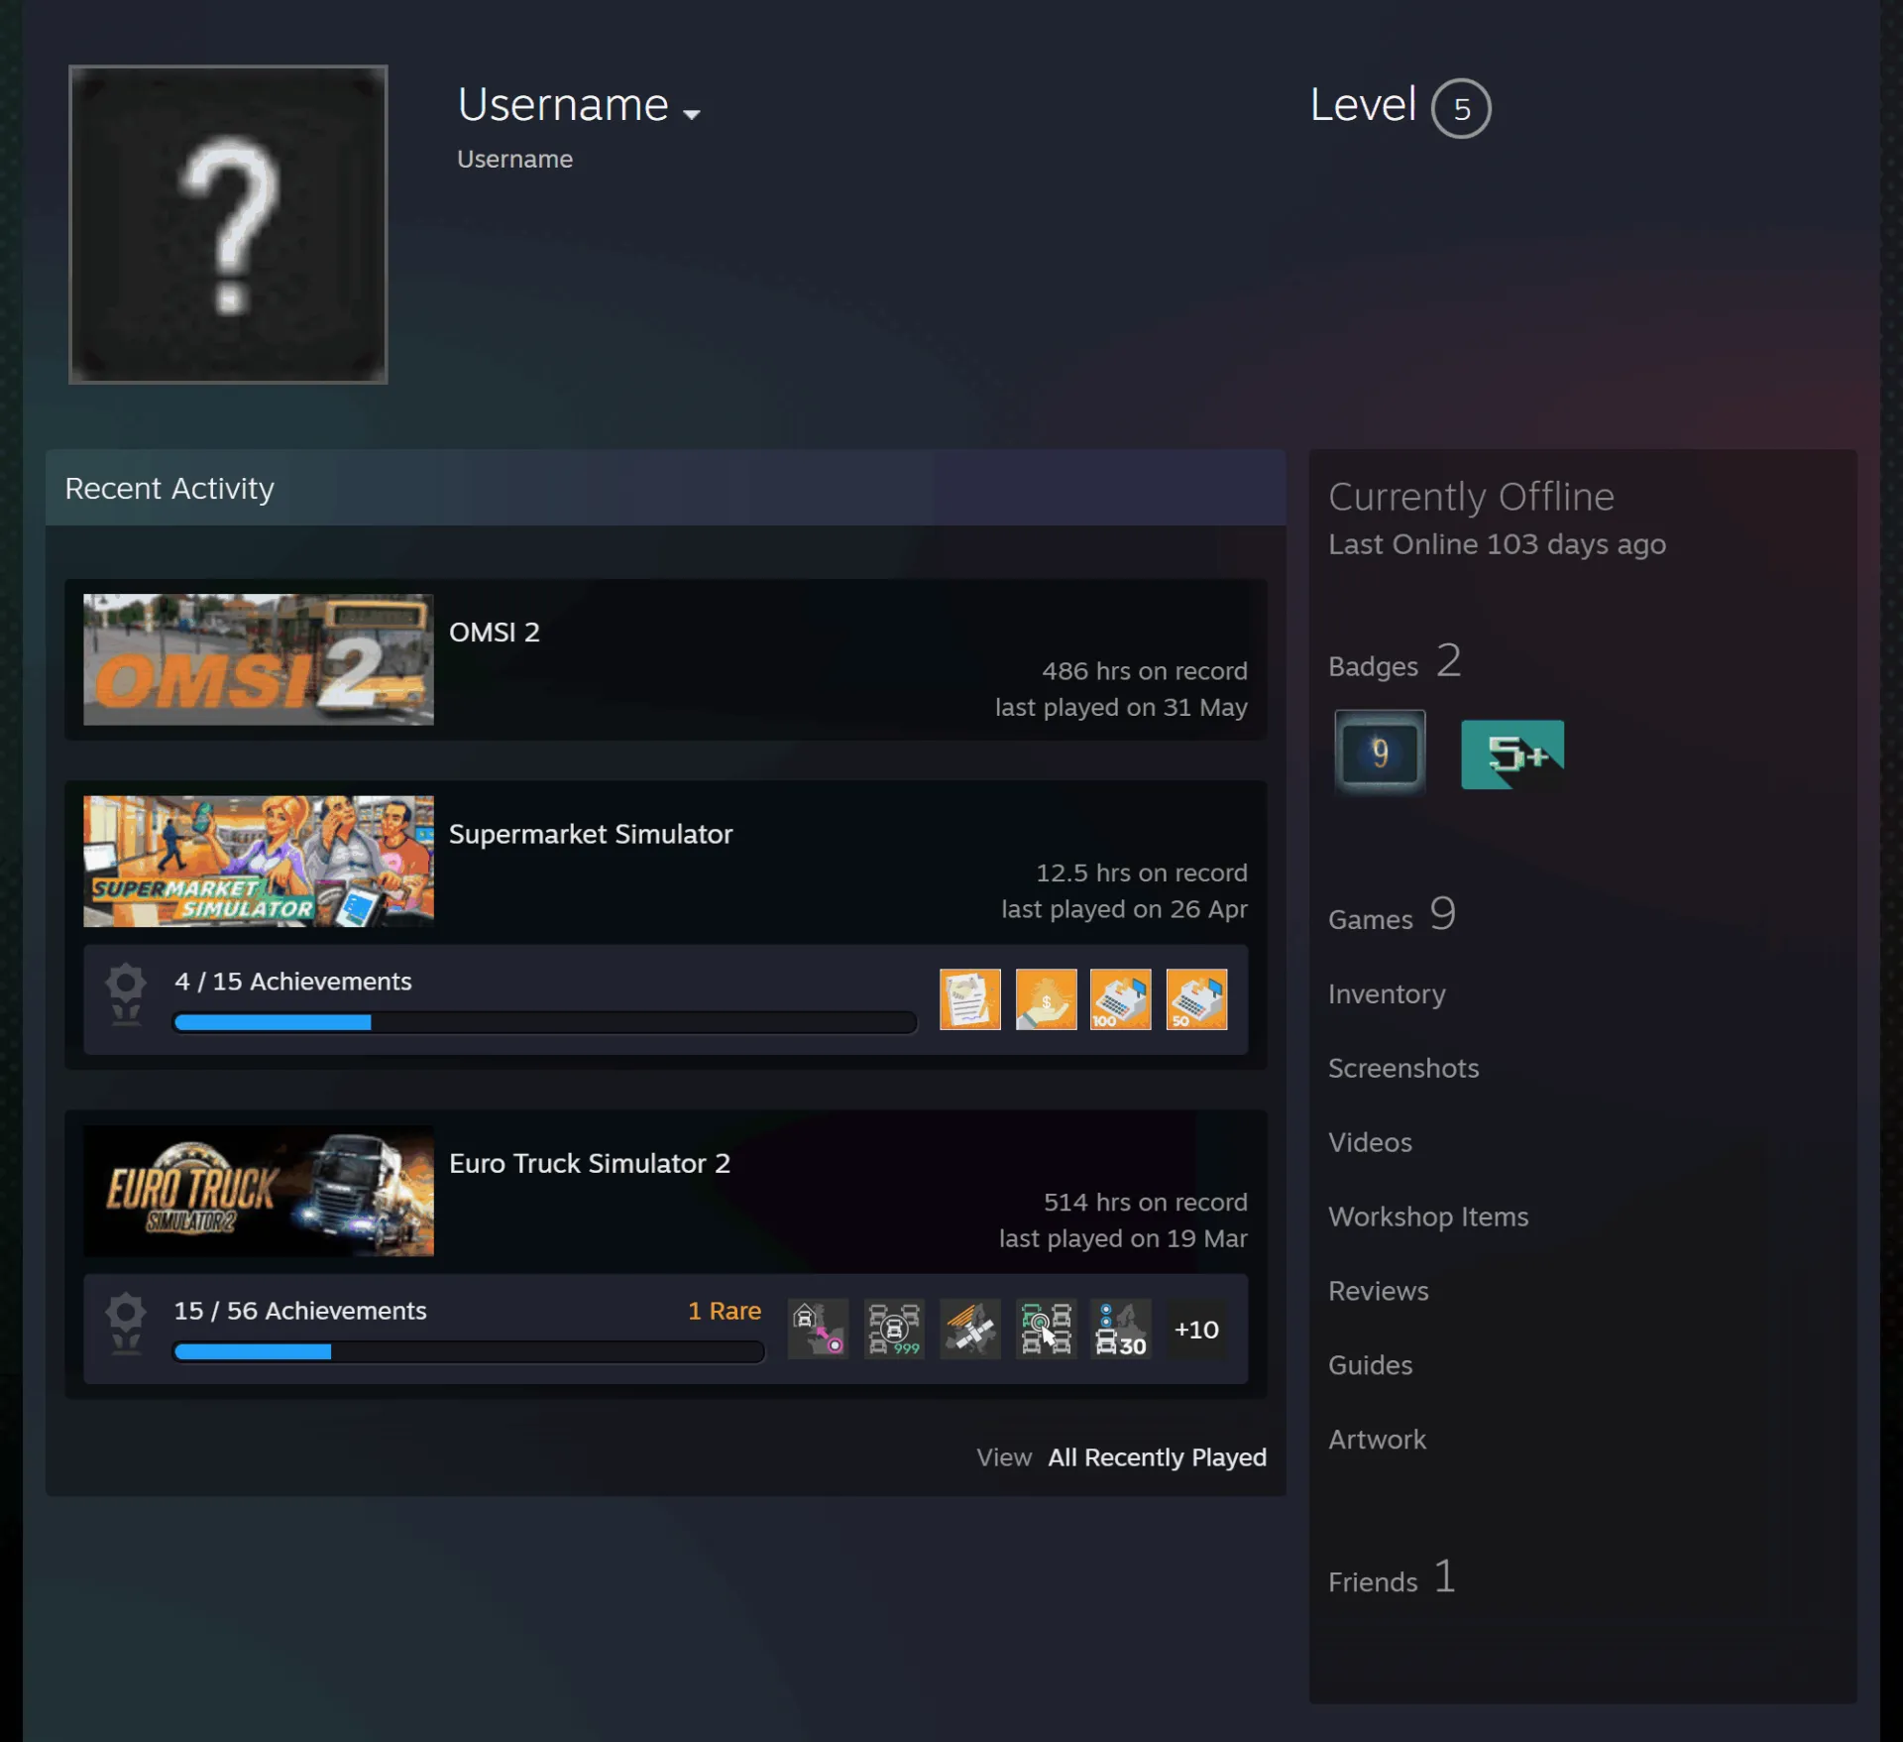Screen dimensions: 1903x1742
Task: Click the Supermarket Simulator achievements trophy icon
Action: point(126,994)
